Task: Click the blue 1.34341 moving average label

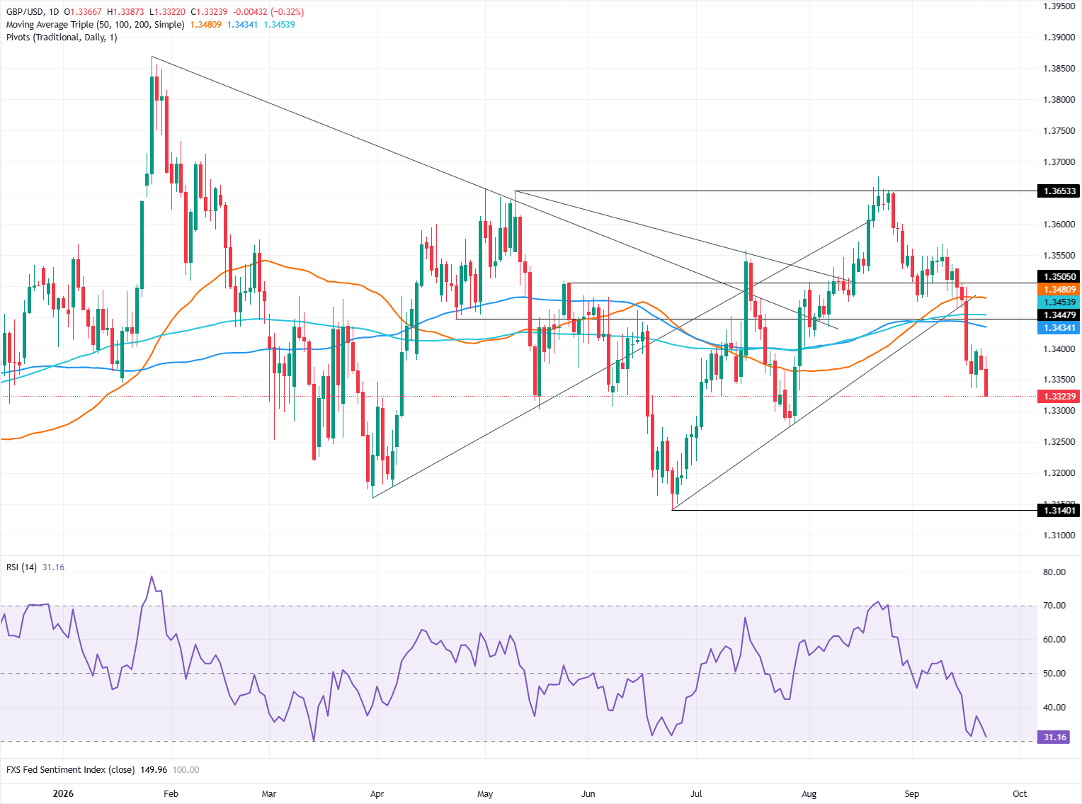Action: pos(1059,328)
